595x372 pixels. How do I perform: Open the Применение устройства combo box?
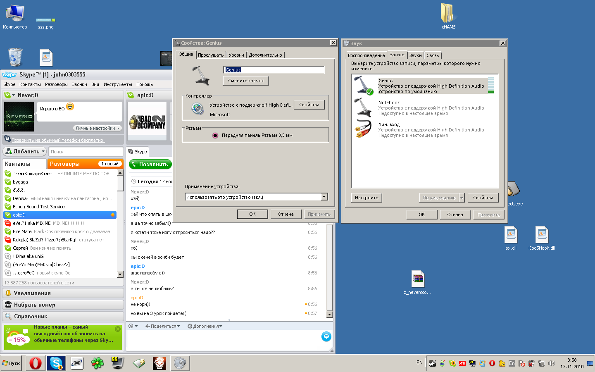point(256,197)
